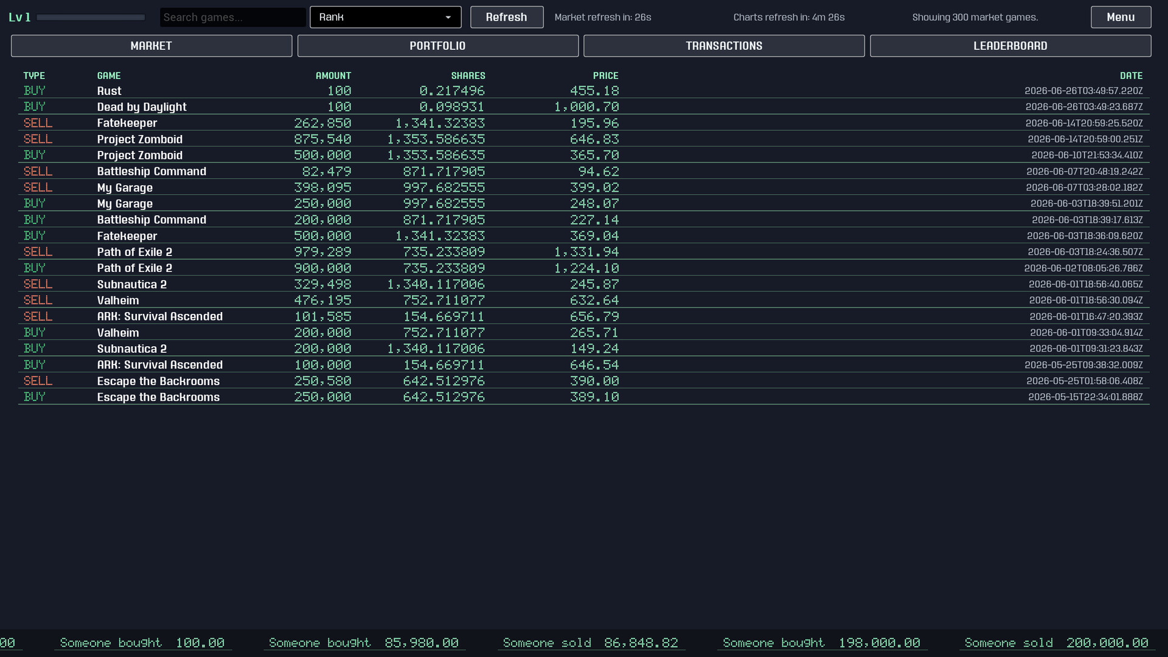Click the SHARES column header
This screenshot has height=657, width=1168.
pyautogui.click(x=468, y=75)
